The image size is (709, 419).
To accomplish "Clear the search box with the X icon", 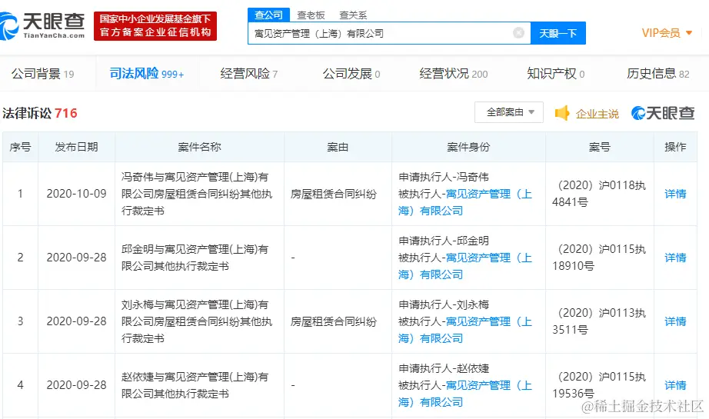I will [x=518, y=32].
